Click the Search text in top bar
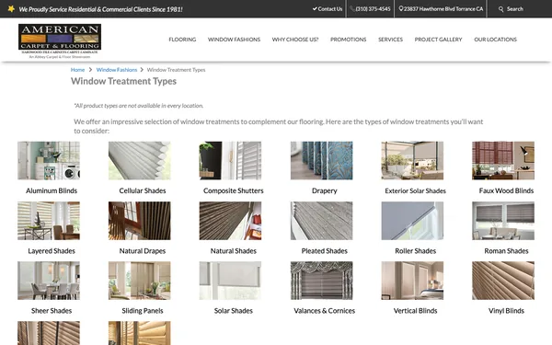 (515, 9)
